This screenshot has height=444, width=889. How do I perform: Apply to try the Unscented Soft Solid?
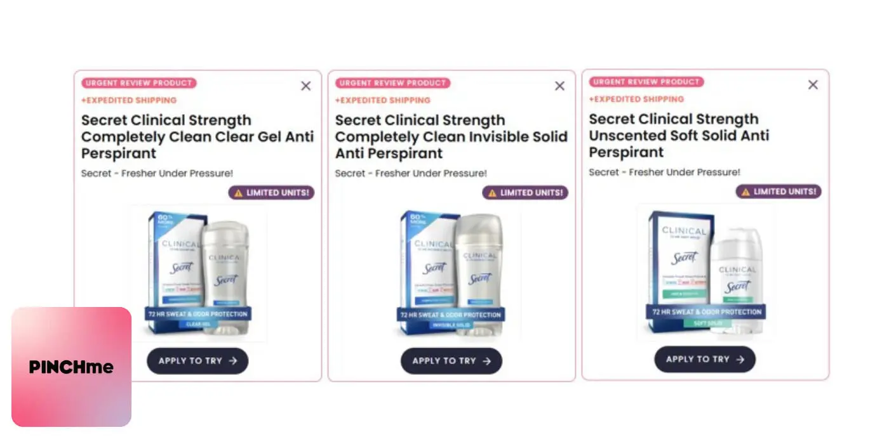click(705, 359)
